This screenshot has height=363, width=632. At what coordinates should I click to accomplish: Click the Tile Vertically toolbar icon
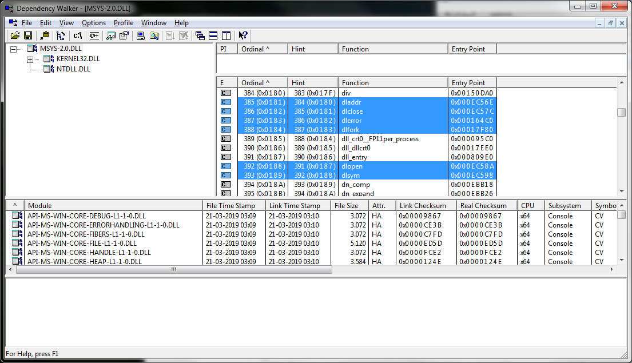(x=226, y=36)
